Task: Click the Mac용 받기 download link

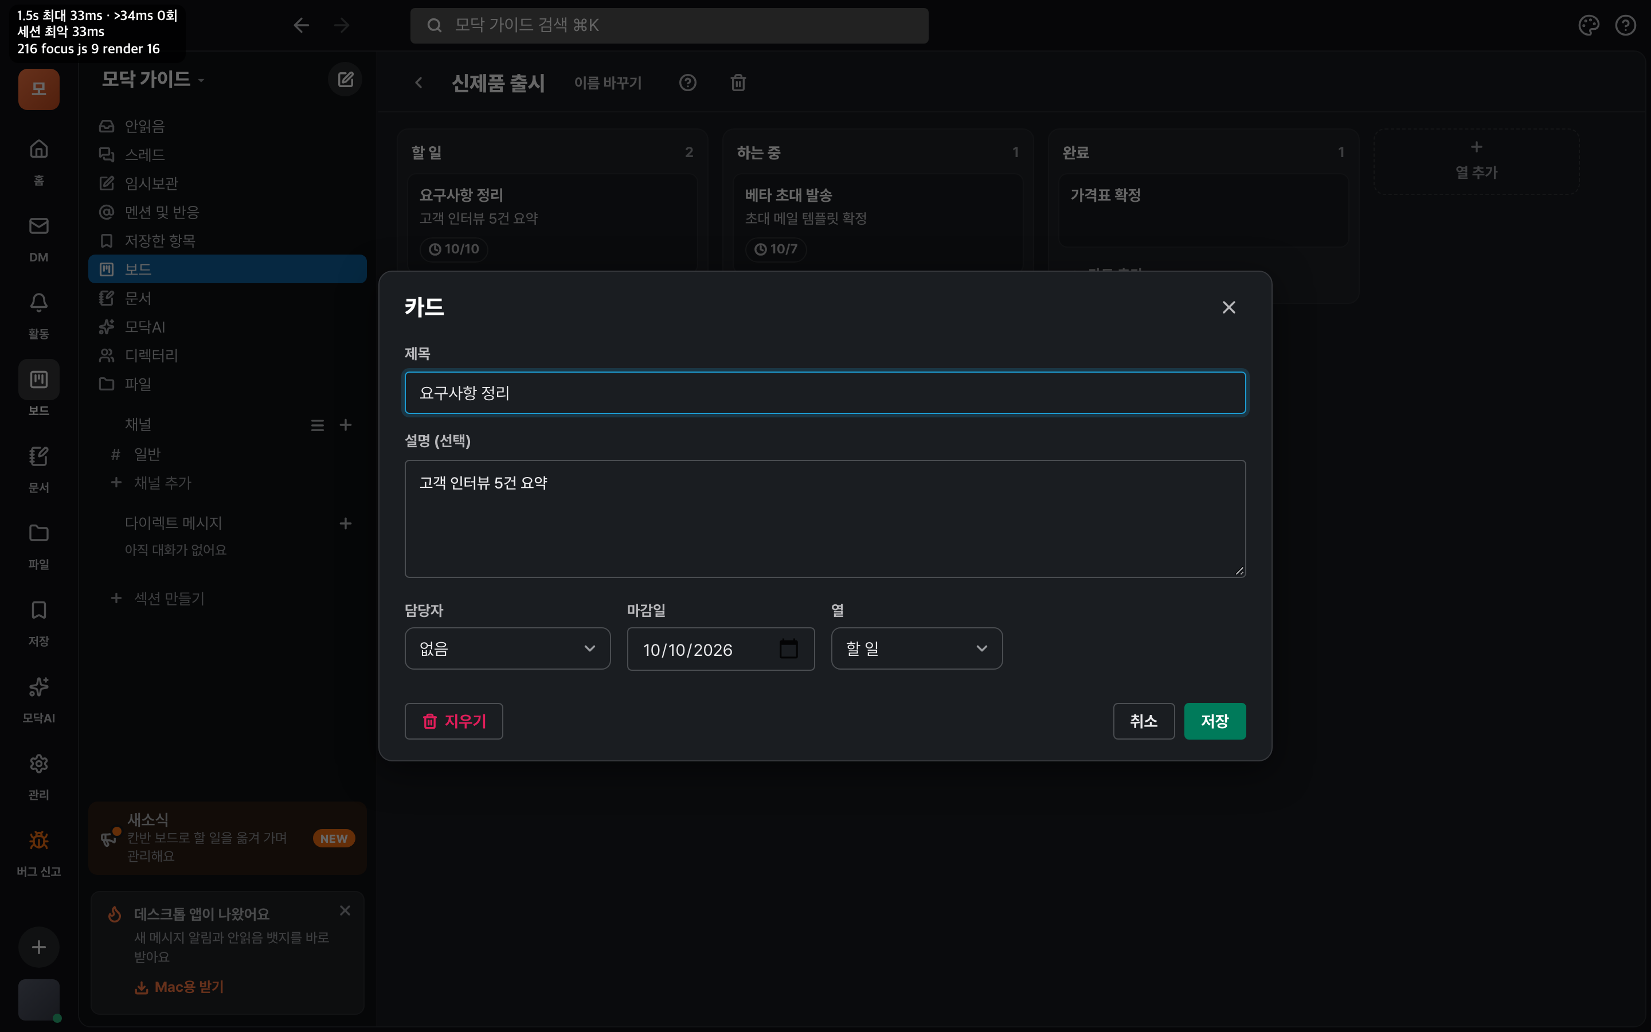Action: pyautogui.click(x=179, y=986)
